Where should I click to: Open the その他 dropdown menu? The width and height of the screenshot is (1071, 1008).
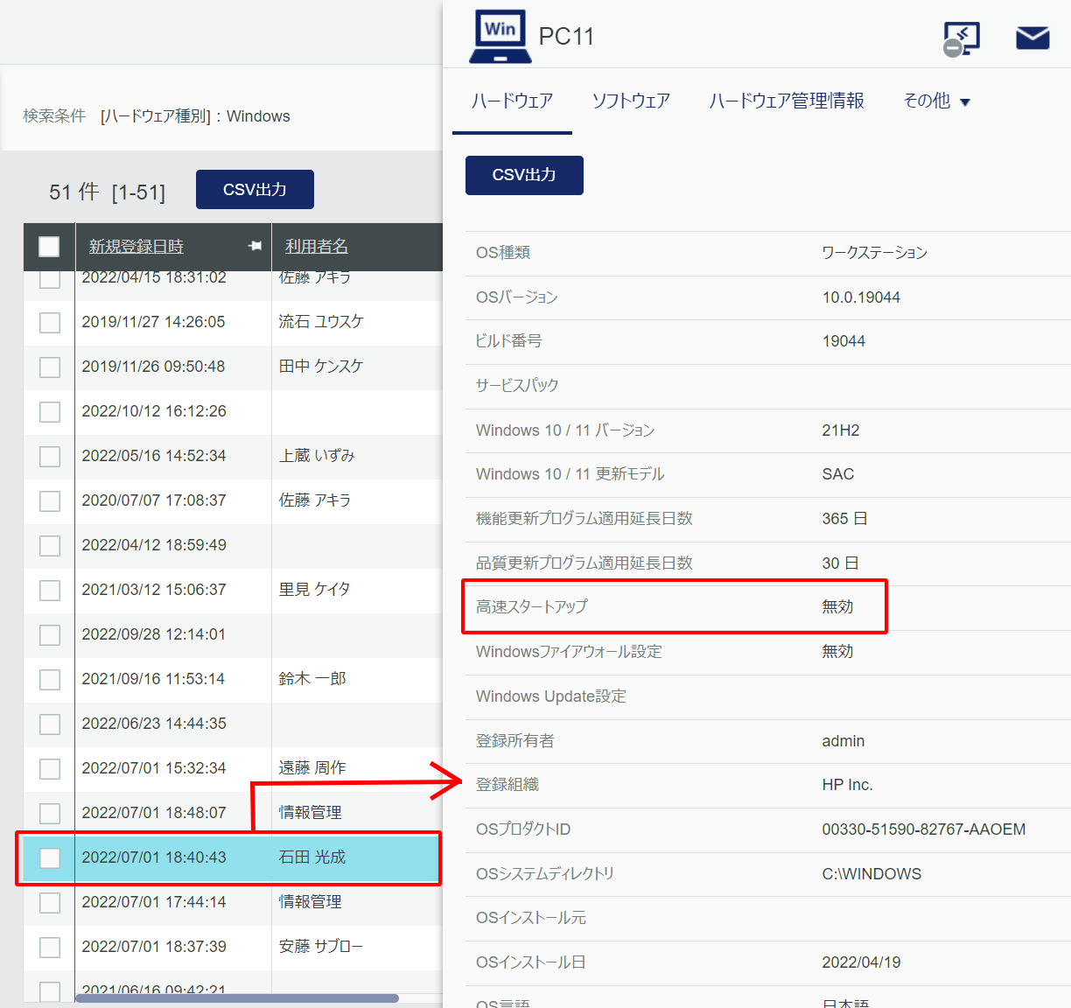pyautogui.click(x=936, y=101)
